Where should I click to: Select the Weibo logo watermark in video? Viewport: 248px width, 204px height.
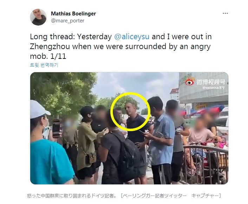(189, 82)
